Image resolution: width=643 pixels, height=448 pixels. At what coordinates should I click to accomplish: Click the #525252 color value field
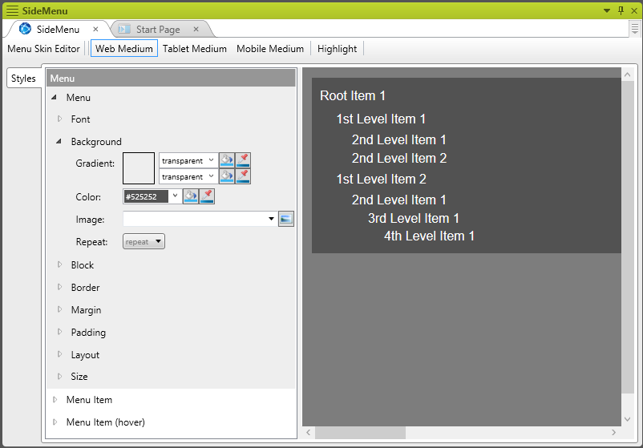tap(146, 196)
